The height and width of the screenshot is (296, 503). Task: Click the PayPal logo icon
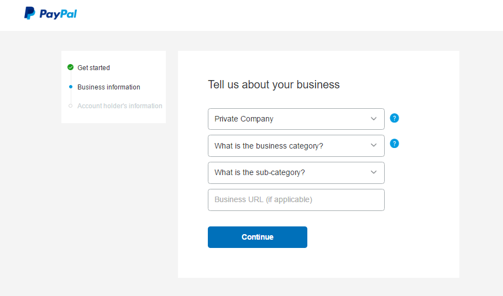pos(29,13)
